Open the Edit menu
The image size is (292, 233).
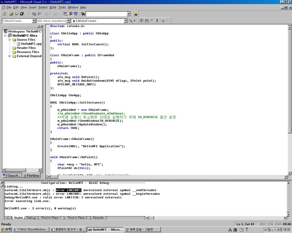point(16,7)
